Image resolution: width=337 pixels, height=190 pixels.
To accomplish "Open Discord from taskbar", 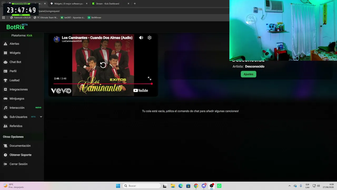I will [204, 186].
